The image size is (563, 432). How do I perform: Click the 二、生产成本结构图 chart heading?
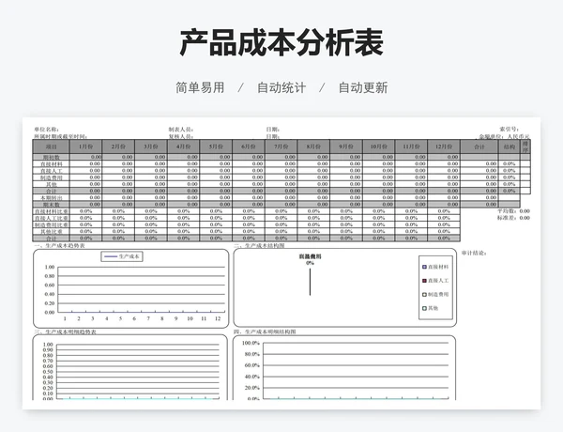click(x=259, y=245)
